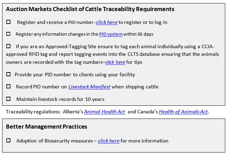Screen dimensions: 227x156
Task: Open the Livestock Manifest link
Action: 89,87
